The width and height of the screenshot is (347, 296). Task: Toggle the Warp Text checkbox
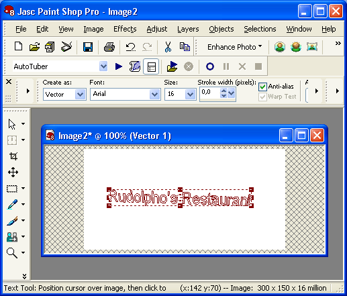coord(262,97)
